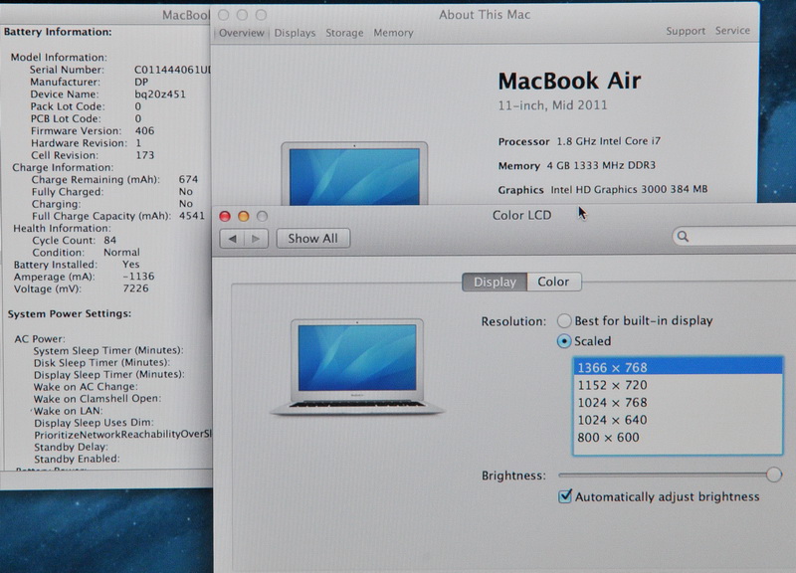
Task: Open Overview tab in About This Mac
Action: pos(242,33)
